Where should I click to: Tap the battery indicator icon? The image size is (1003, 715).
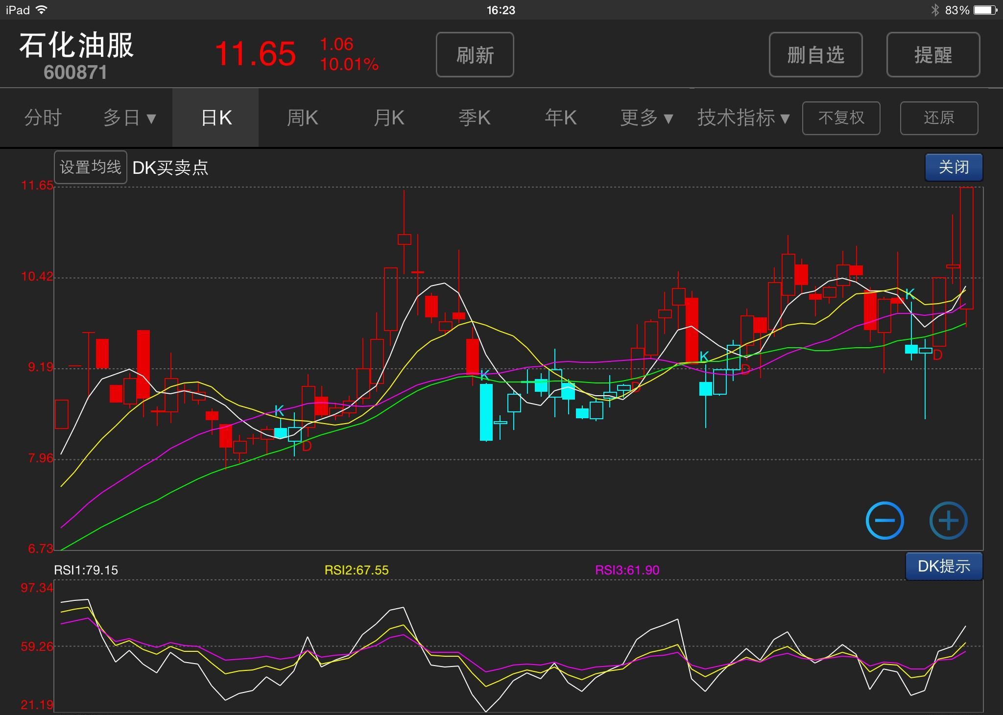click(985, 10)
